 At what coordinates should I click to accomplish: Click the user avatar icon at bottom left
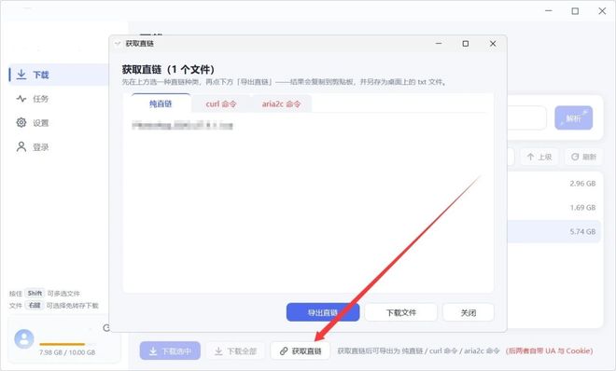coord(24,339)
